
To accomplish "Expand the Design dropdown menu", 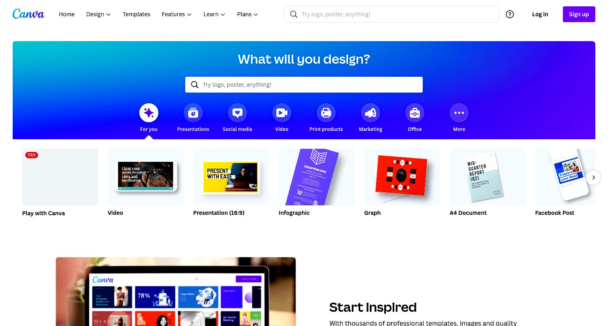I will pyautogui.click(x=99, y=14).
